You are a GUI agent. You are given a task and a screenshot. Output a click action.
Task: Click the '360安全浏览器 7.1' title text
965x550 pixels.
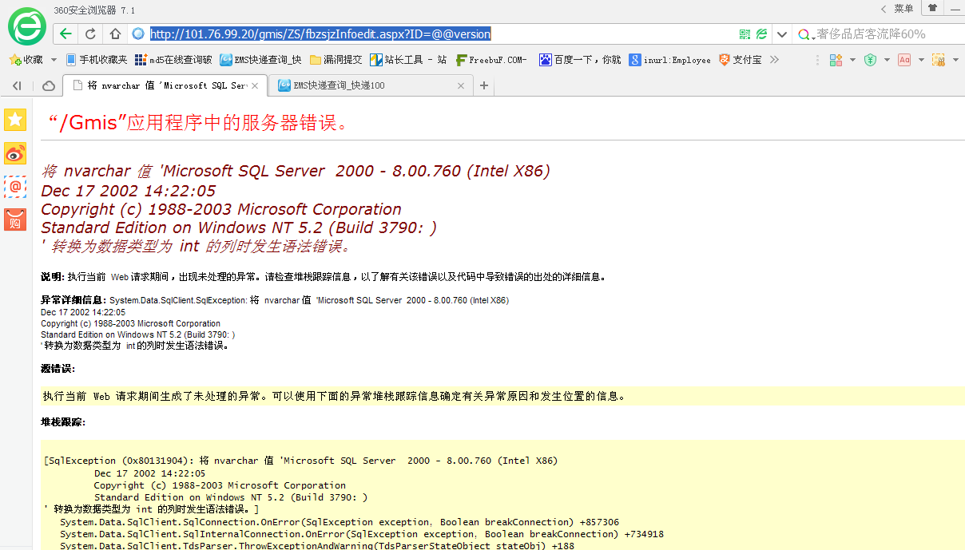[93, 10]
